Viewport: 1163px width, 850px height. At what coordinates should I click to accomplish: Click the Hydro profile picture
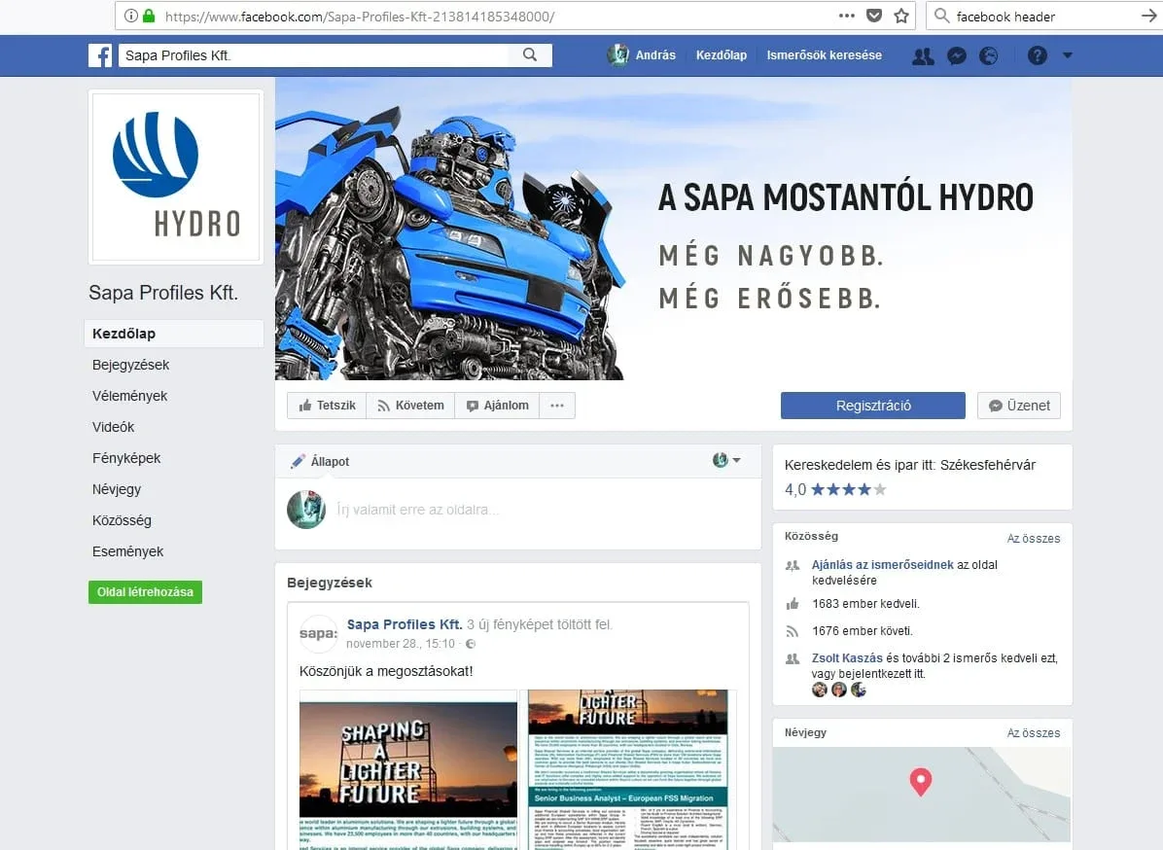pyautogui.click(x=176, y=177)
